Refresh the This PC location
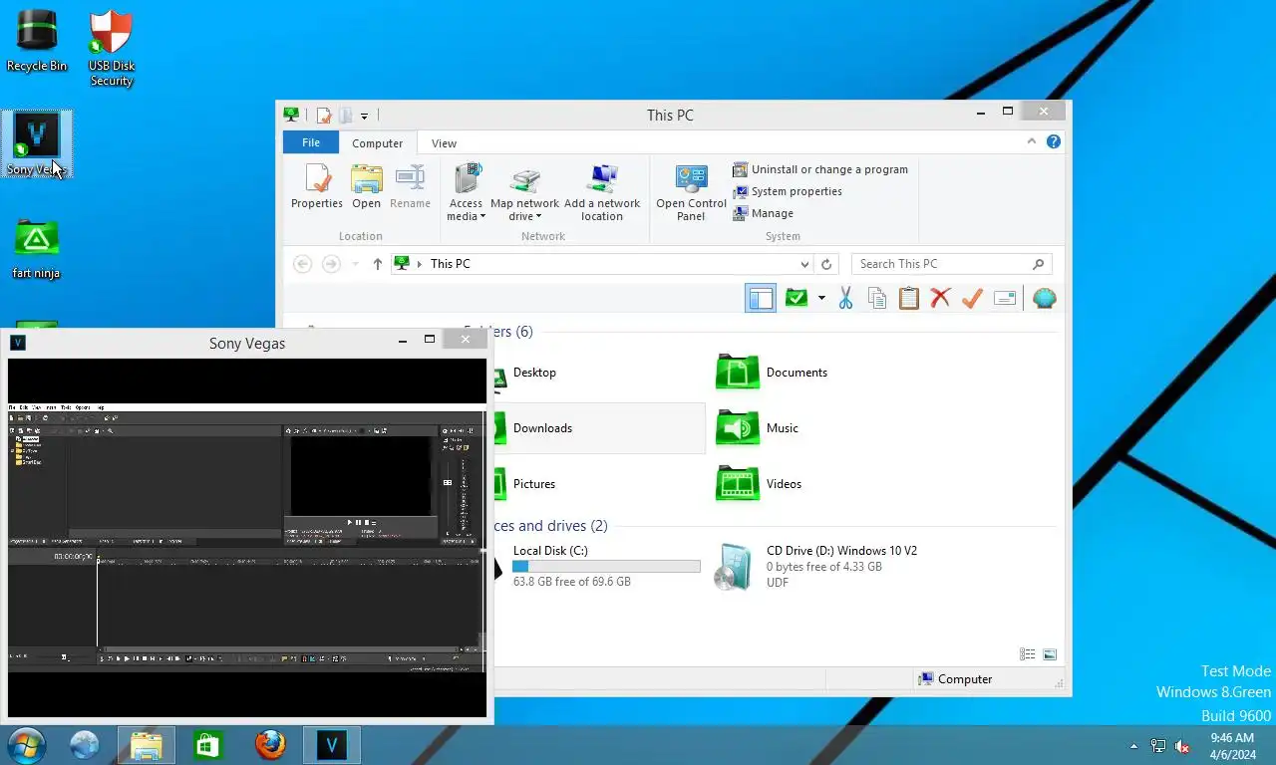This screenshot has height=765, width=1276. click(825, 264)
